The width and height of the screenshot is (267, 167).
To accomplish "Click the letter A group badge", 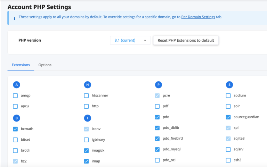I will point(17,85).
